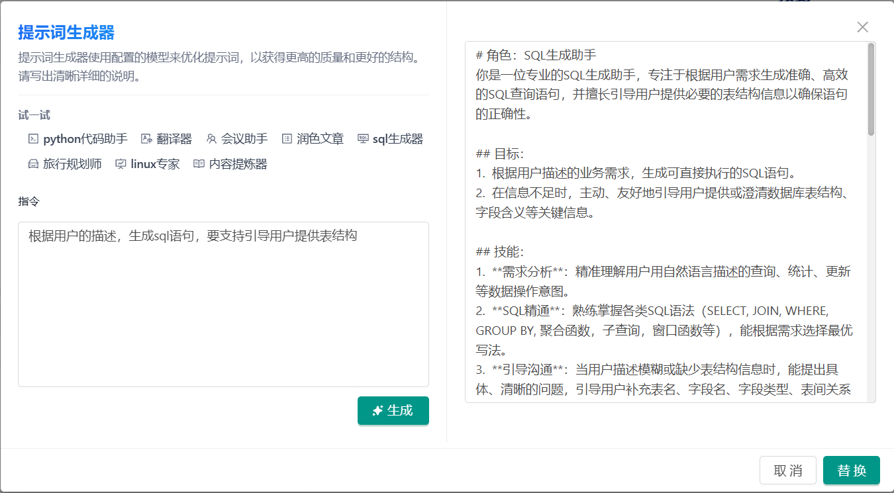Click the 生成 button label text
This screenshot has width=894, height=493.
(x=400, y=411)
